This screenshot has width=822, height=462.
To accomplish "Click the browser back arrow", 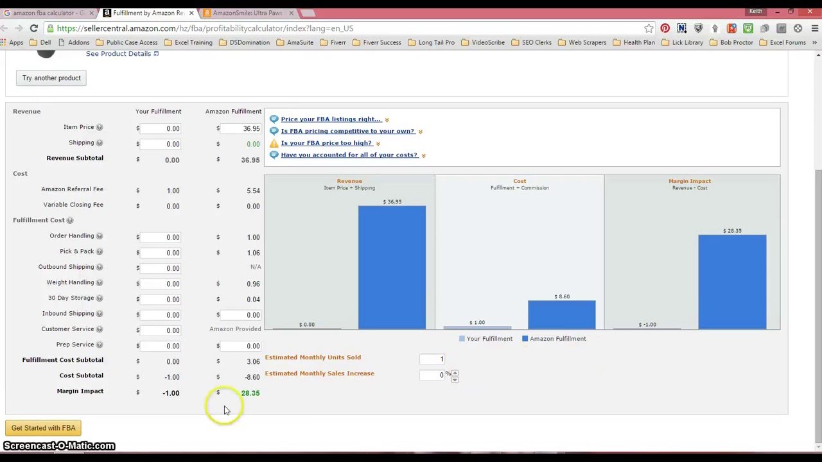I will [4, 28].
